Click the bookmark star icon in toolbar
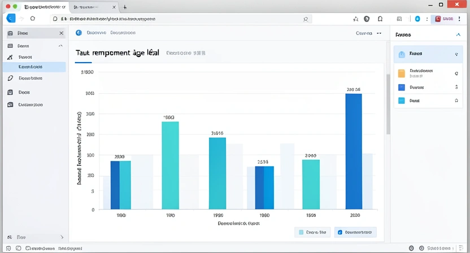 click(356, 19)
